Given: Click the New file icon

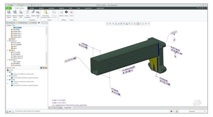Looking at the screenshot, I should tap(16, 5).
